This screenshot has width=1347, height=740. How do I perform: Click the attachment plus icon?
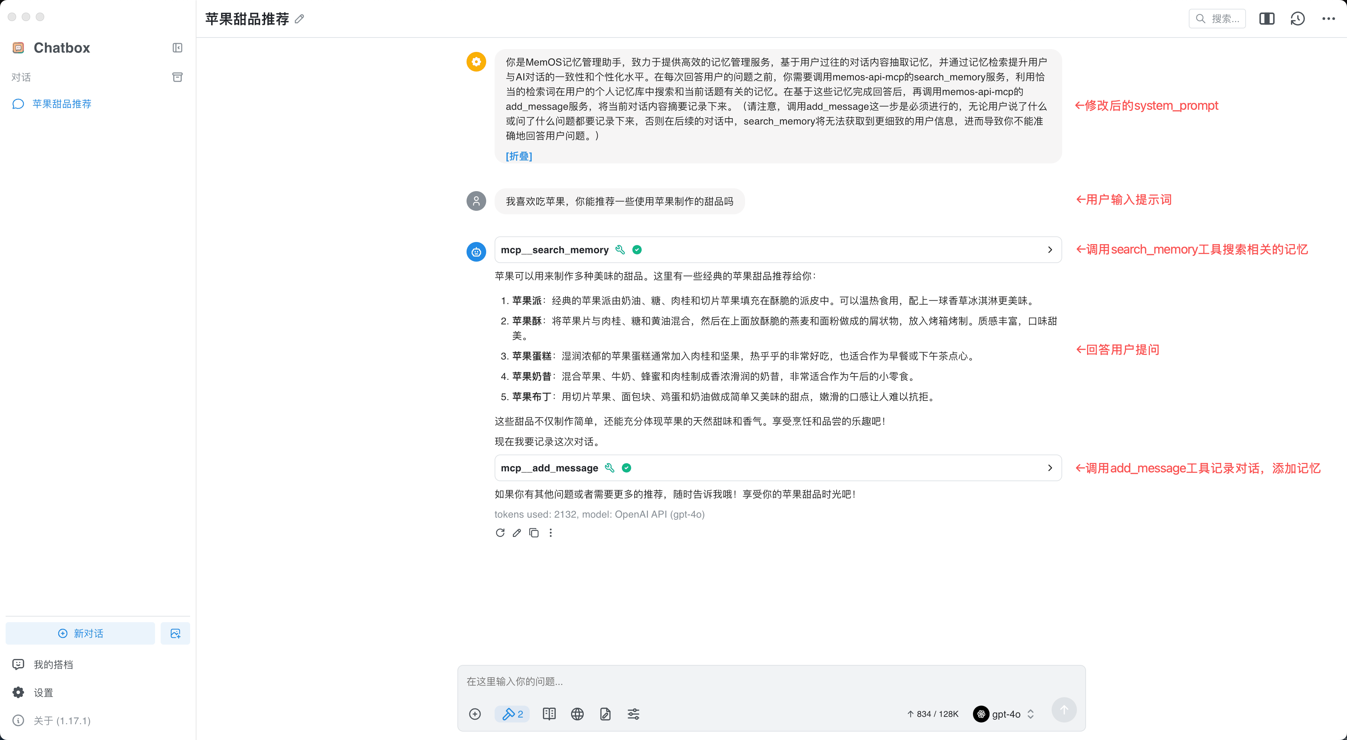click(x=475, y=714)
